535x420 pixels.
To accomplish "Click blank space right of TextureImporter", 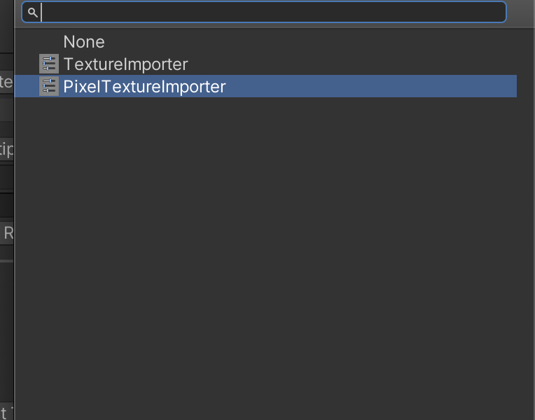I will (x=350, y=64).
